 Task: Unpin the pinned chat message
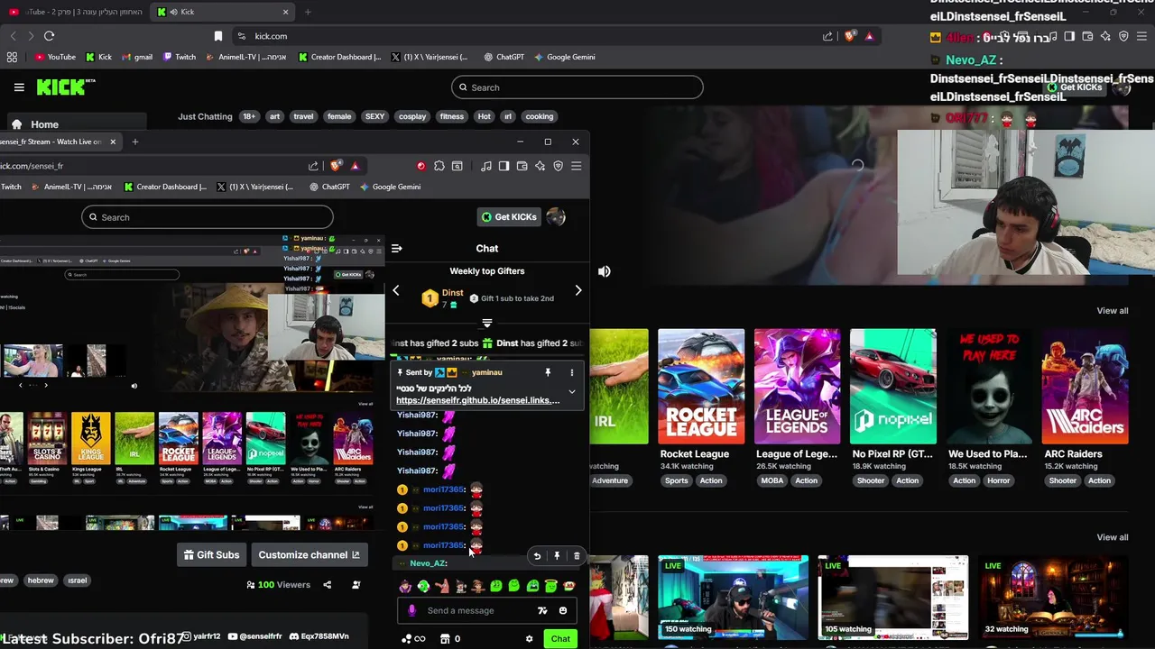[548, 372]
